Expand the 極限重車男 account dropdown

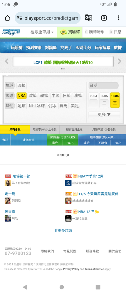pyautogui.click(x=42, y=32)
